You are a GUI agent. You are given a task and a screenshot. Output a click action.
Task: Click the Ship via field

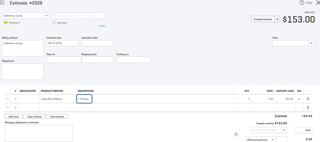click(x=64, y=60)
